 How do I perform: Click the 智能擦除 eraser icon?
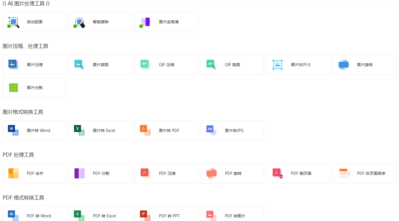79,22
